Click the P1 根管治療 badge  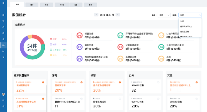tap(80, 35)
